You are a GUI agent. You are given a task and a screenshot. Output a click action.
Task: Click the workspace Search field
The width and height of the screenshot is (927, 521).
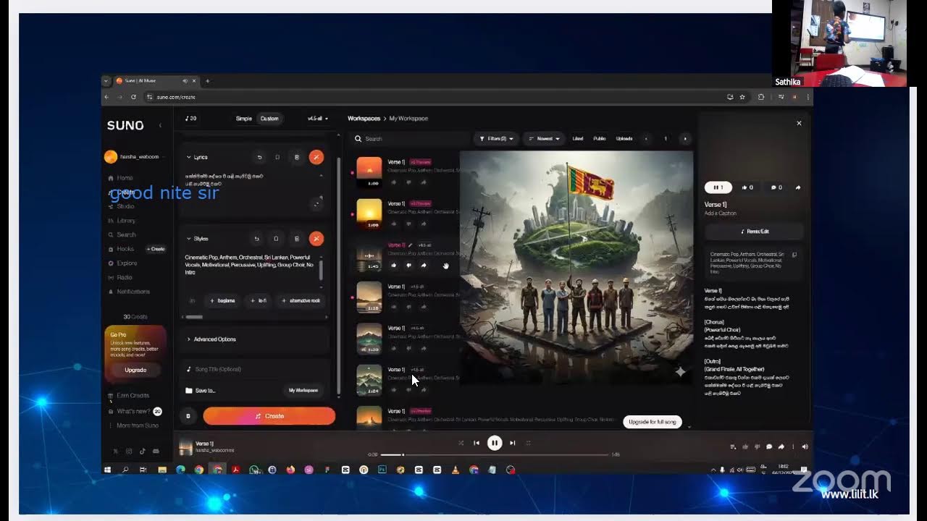pos(409,139)
